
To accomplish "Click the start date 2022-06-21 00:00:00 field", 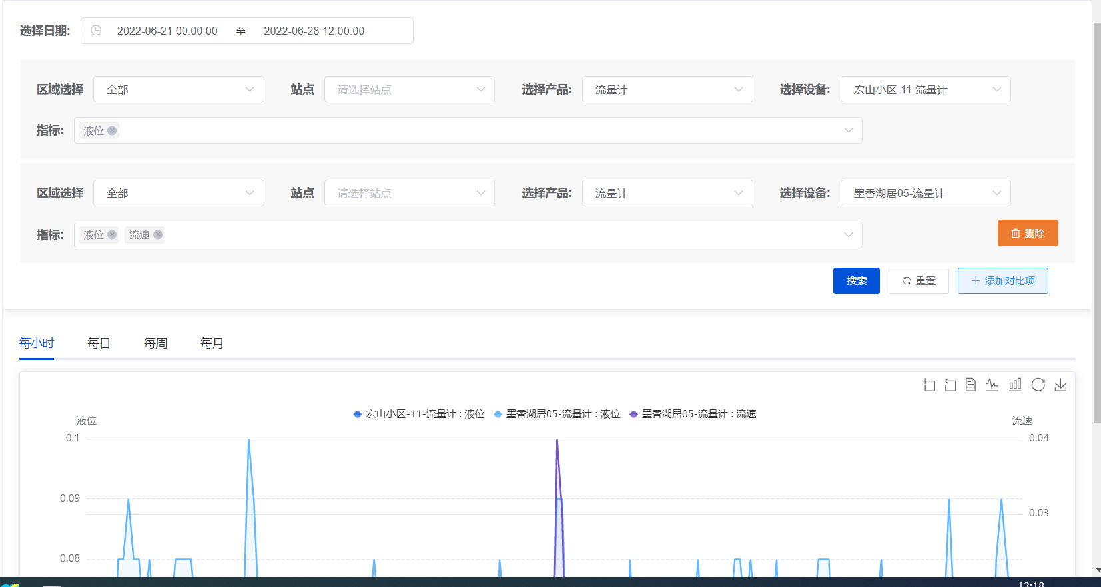I will click(x=167, y=31).
